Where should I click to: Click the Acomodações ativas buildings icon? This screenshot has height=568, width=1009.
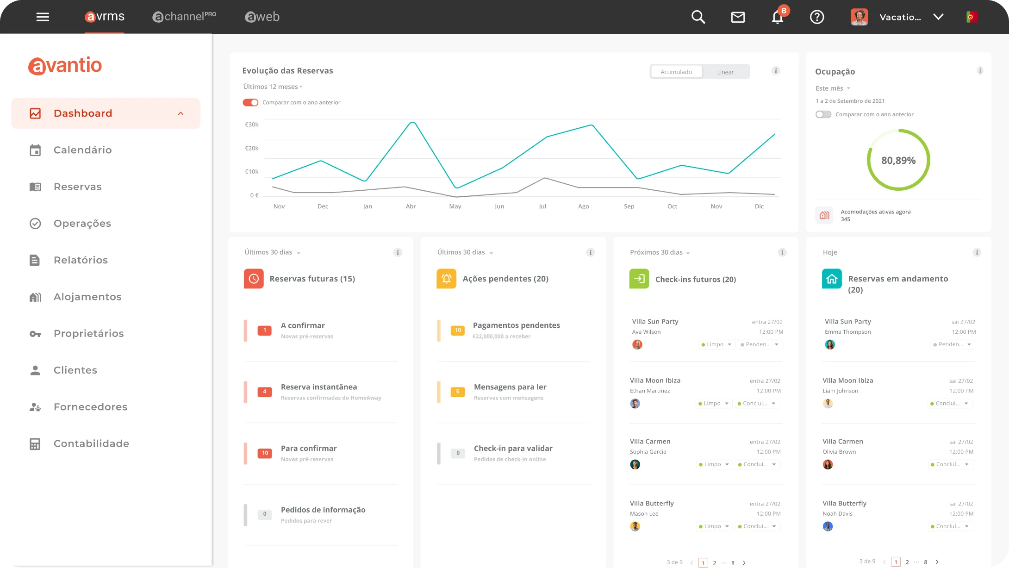[x=824, y=215]
